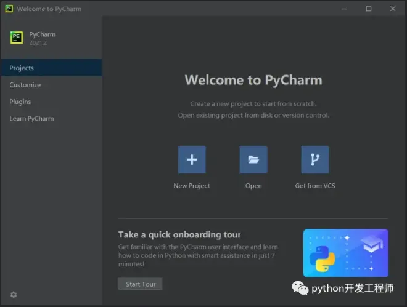This screenshot has height=307, width=407.
Task: Click the 'Welcome to PyCharm' heading
Action: pos(253,80)
